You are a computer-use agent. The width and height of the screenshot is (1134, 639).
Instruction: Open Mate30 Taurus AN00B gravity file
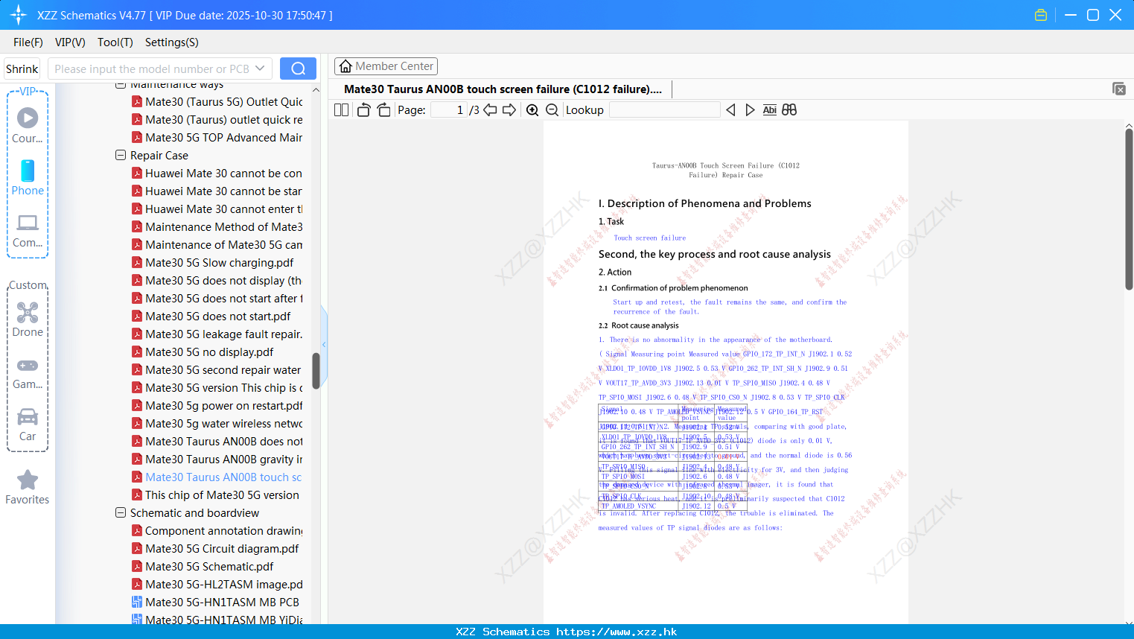click(x=216, y=459)
